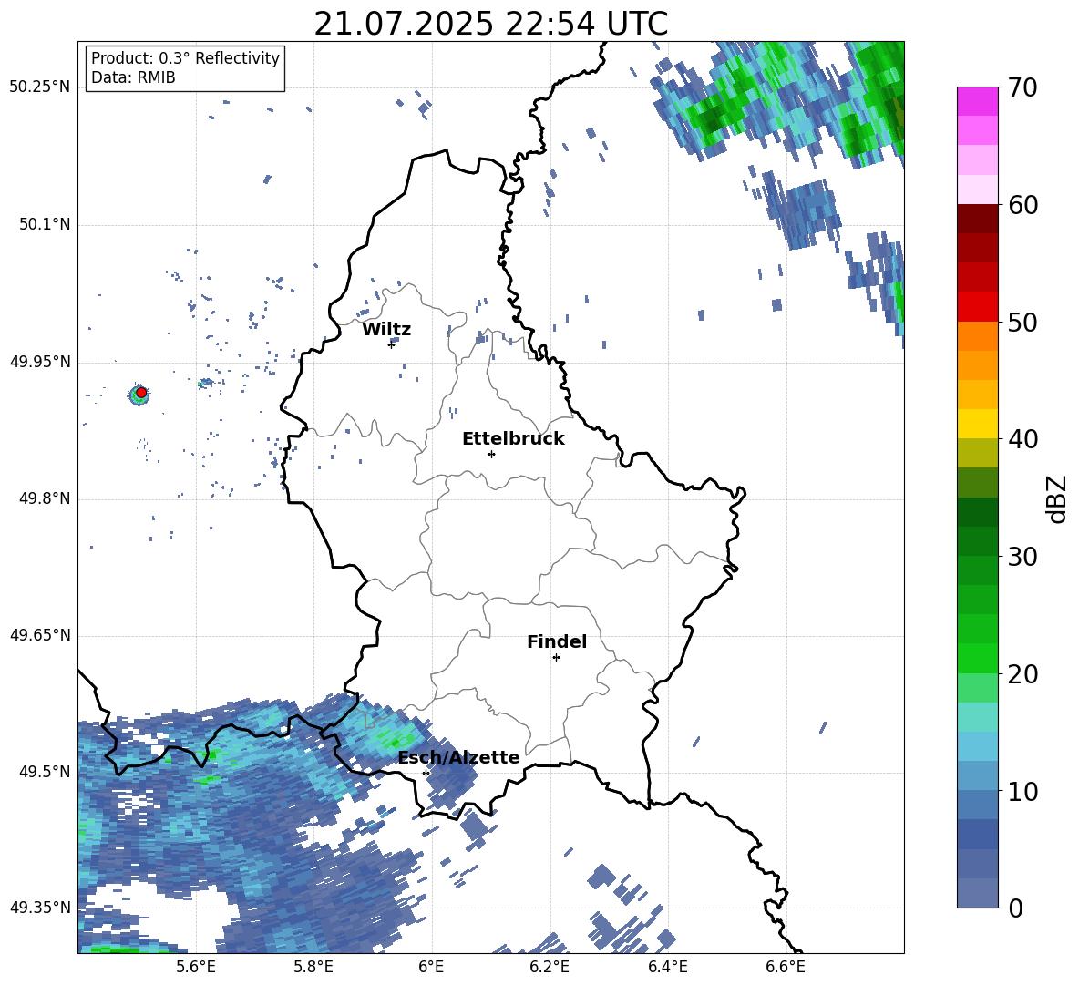Click the colorbar 40 tick label

(x=1022, y=439)
